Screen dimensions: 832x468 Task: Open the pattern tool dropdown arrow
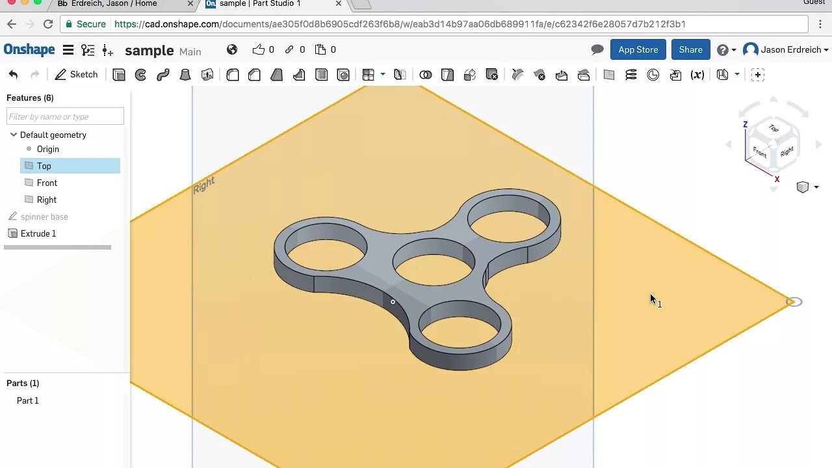coord(383,74)
